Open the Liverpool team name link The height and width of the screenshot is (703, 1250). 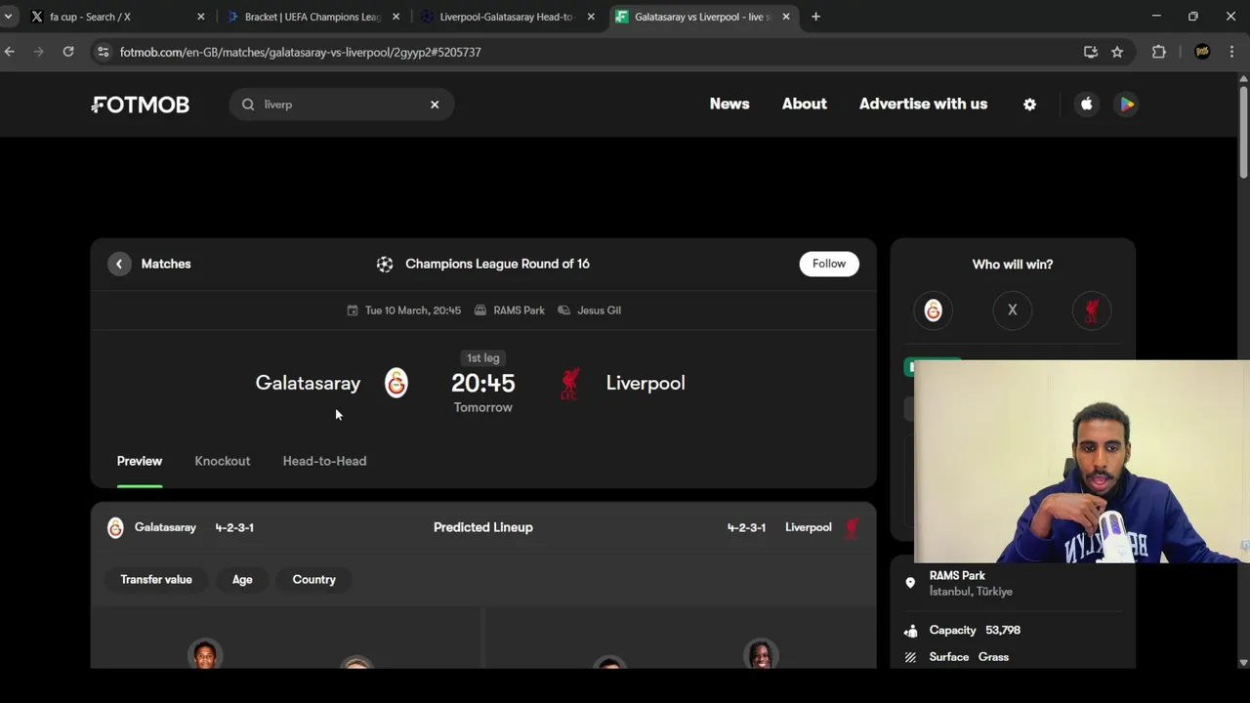pos(646,383)
